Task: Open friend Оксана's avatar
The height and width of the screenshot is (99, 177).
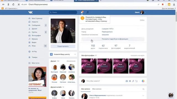Action: (54, 77)
